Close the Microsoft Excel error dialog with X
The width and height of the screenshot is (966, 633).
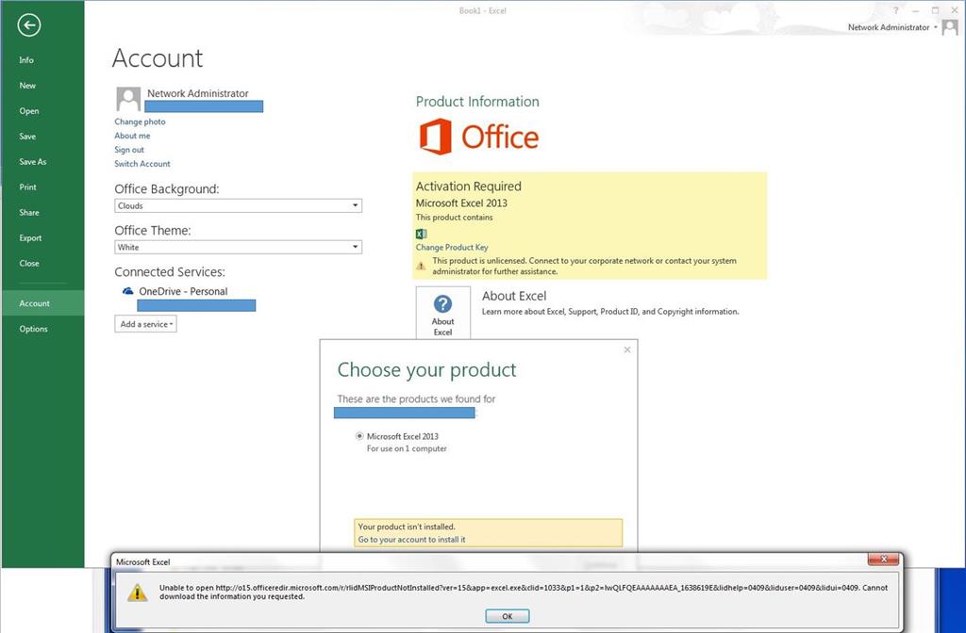[884, 560]
